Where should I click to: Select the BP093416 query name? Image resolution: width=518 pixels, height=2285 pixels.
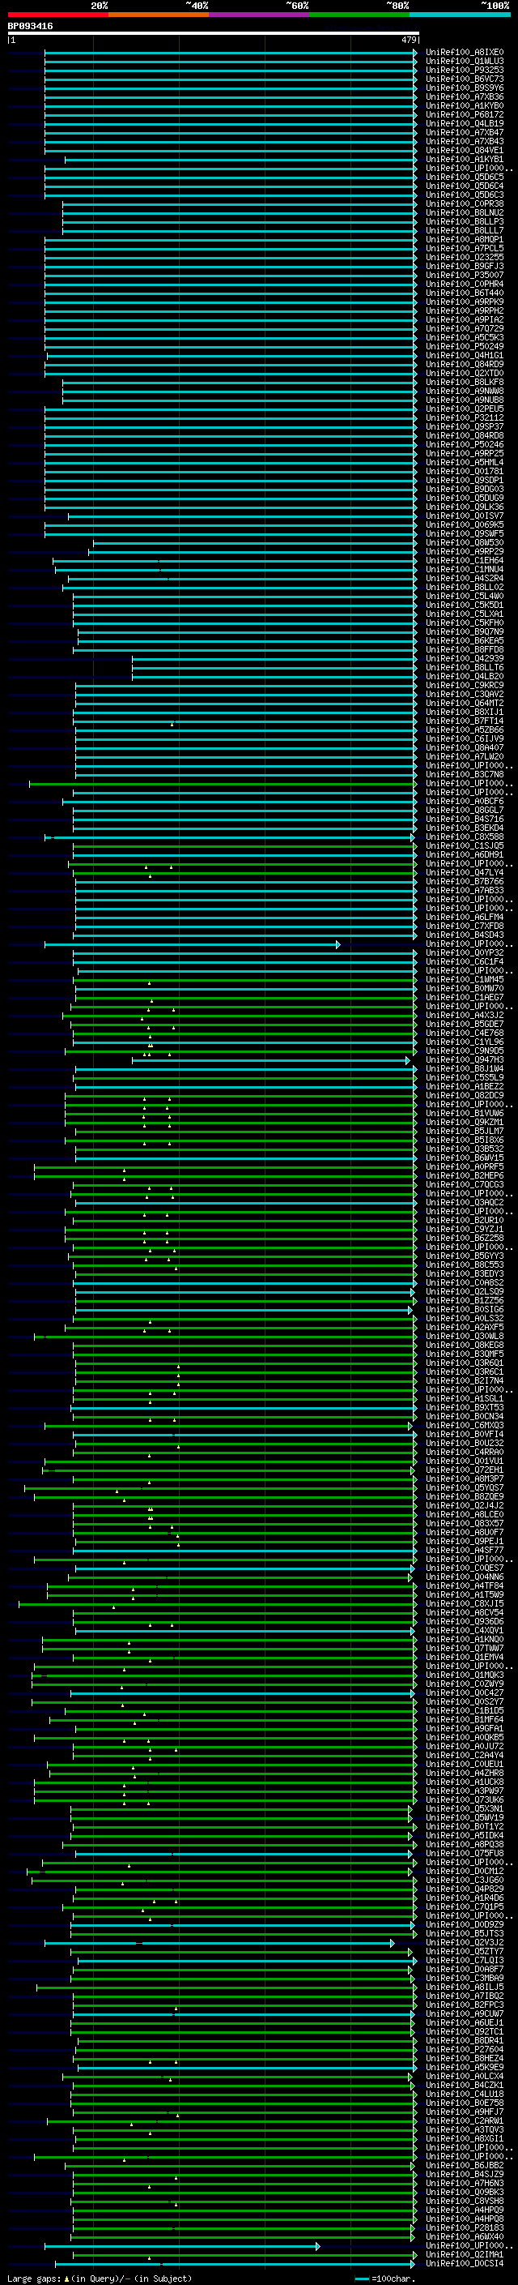[30, 26]
